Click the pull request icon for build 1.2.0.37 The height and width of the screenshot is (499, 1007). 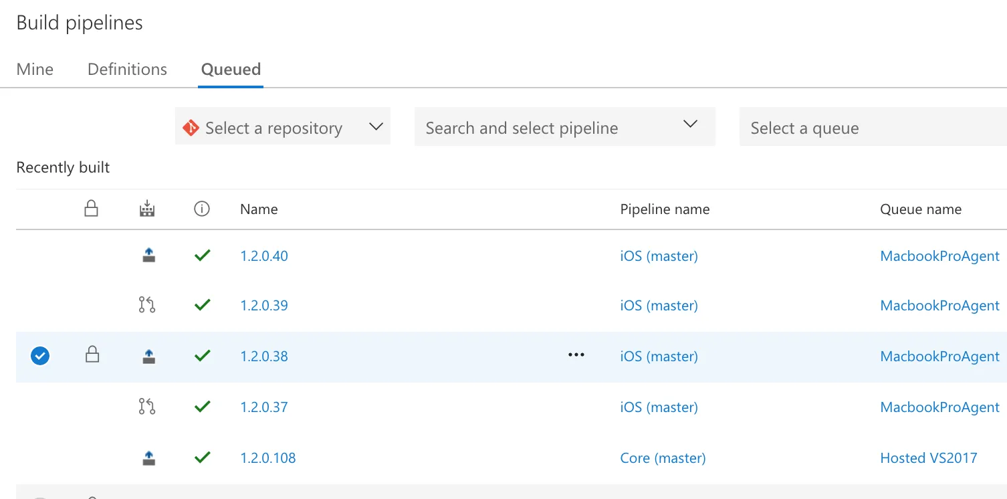[147, 407]
